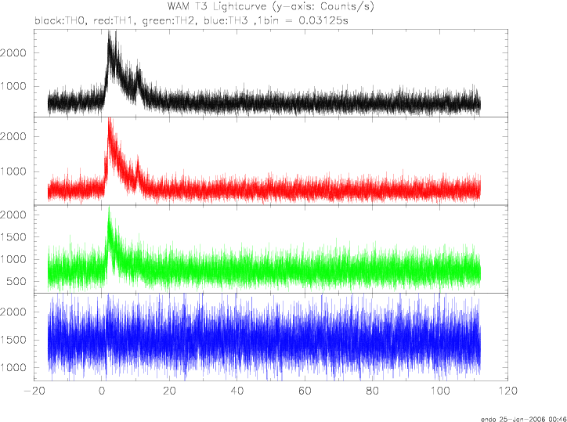Click the '2000' label on red TH1 panel
Image resolution: width=567 pixels, height=422 pixels.
[13, 136]
